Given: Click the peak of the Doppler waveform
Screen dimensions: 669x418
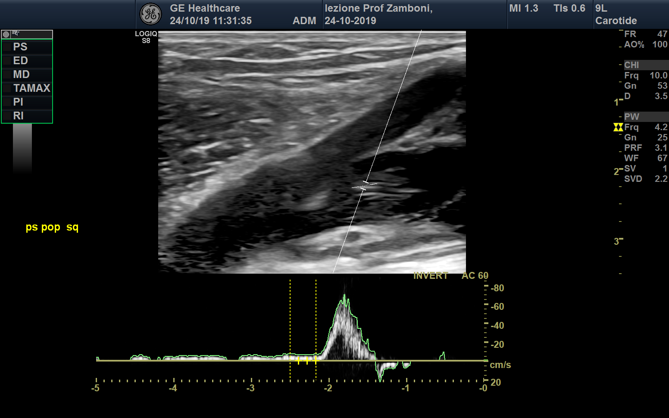Looking at the screenshot, I should click(x=344, y=296).
